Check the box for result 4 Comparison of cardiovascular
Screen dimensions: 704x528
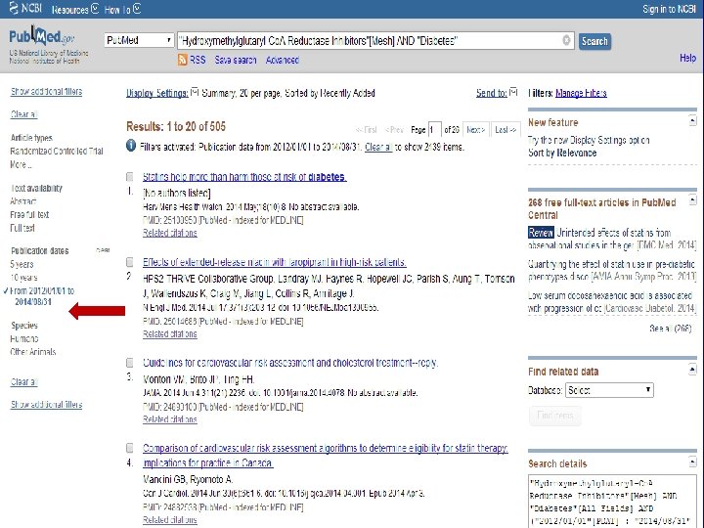pos(130,448)
